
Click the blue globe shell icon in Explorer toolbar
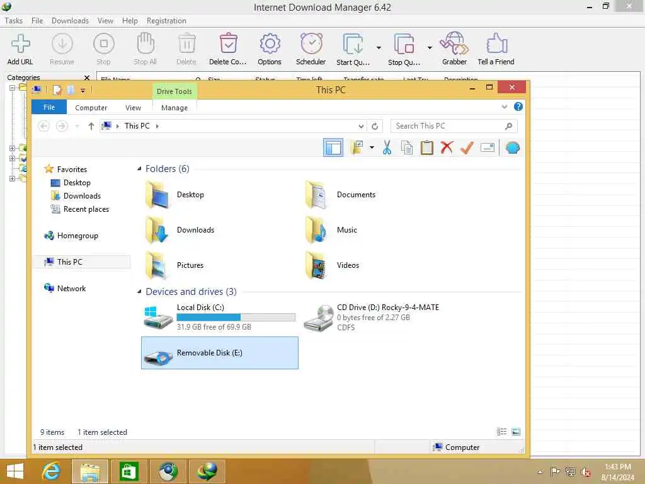pyautogui.click(x=513, y=147)
